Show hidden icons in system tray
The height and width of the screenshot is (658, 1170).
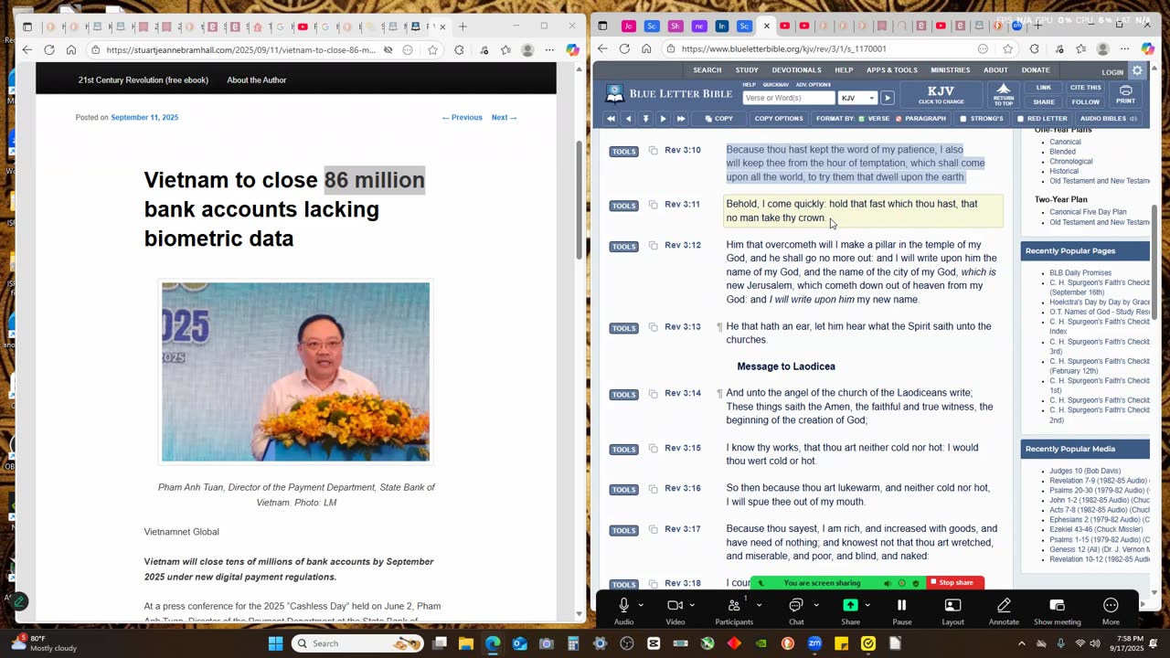coord(1022,643)
